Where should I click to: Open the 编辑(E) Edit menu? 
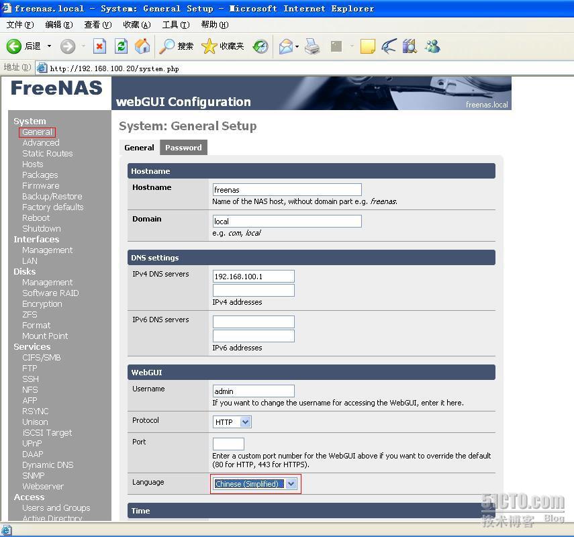[x=59, y=25]
